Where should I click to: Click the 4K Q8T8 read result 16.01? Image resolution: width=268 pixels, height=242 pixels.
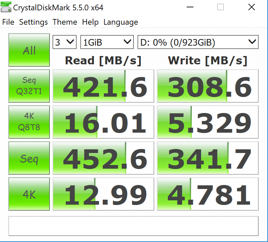103,122
